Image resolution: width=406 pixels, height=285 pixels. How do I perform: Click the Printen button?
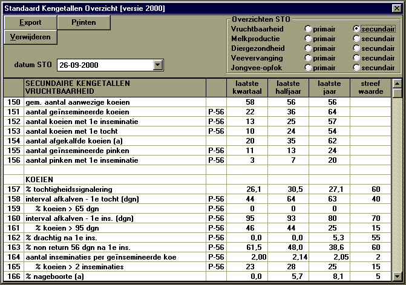click(83, 22)
